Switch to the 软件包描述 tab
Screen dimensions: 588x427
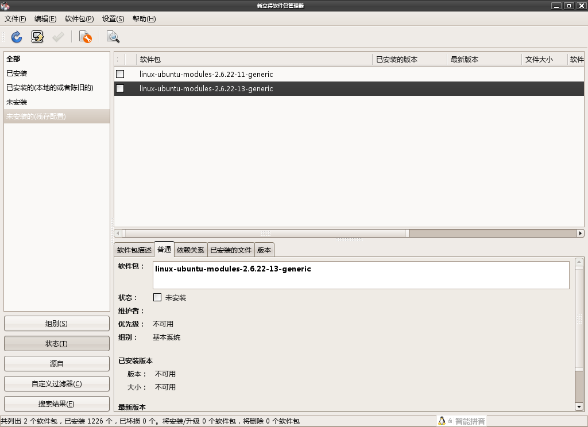pyautogui.click(x=134, y=250)
